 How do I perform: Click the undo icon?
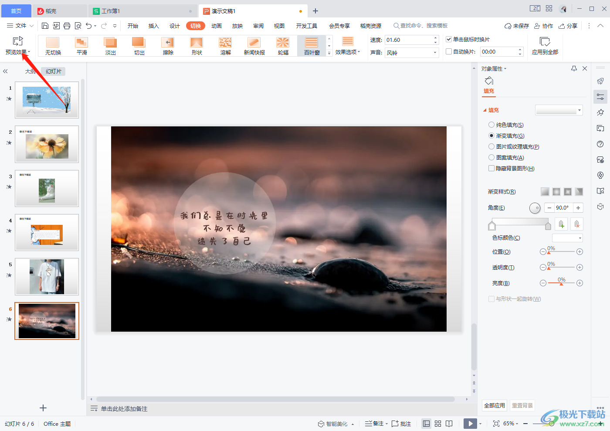click(x=89, y=26)
